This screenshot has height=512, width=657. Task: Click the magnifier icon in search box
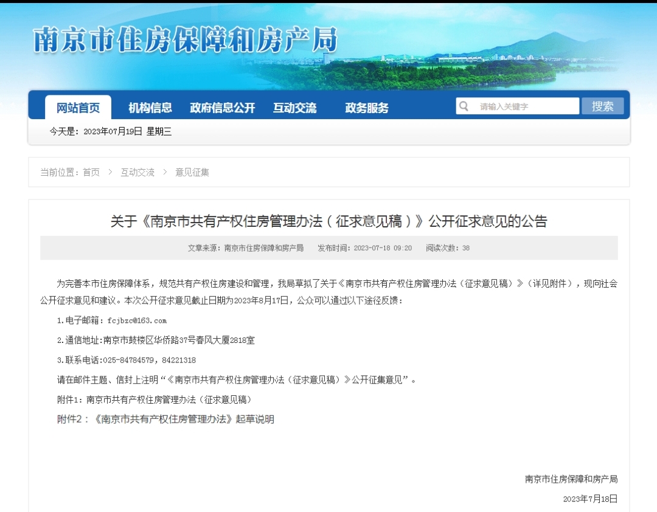(x=464, y=106)
